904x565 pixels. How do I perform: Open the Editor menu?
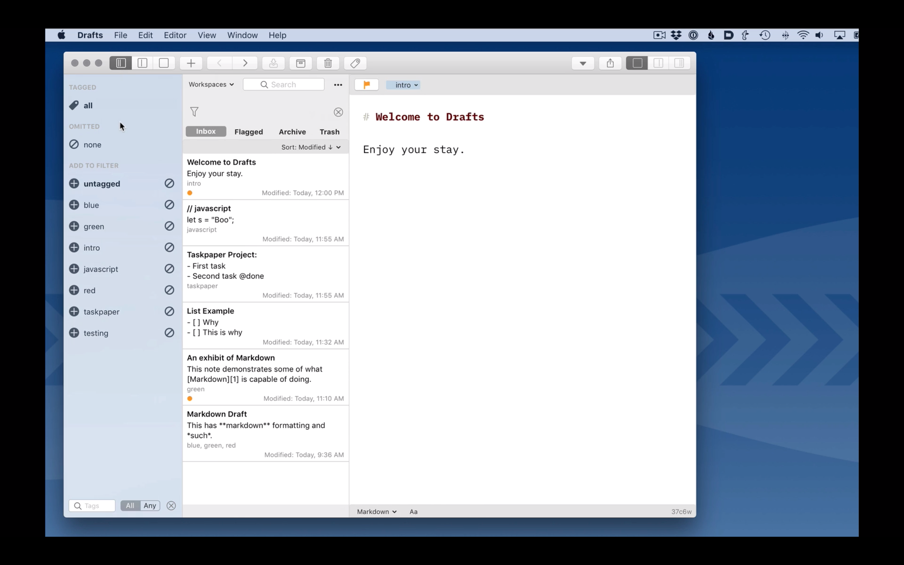[175, 35]
